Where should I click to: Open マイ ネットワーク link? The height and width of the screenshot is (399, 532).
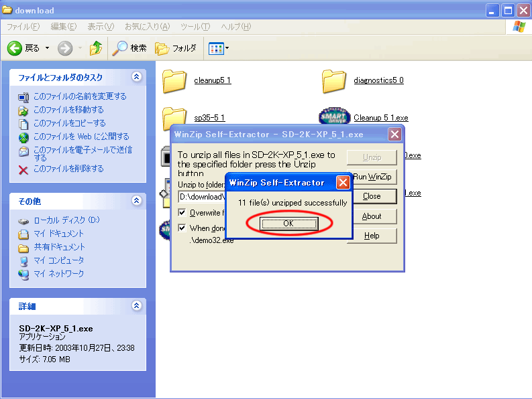coord(58,273)
